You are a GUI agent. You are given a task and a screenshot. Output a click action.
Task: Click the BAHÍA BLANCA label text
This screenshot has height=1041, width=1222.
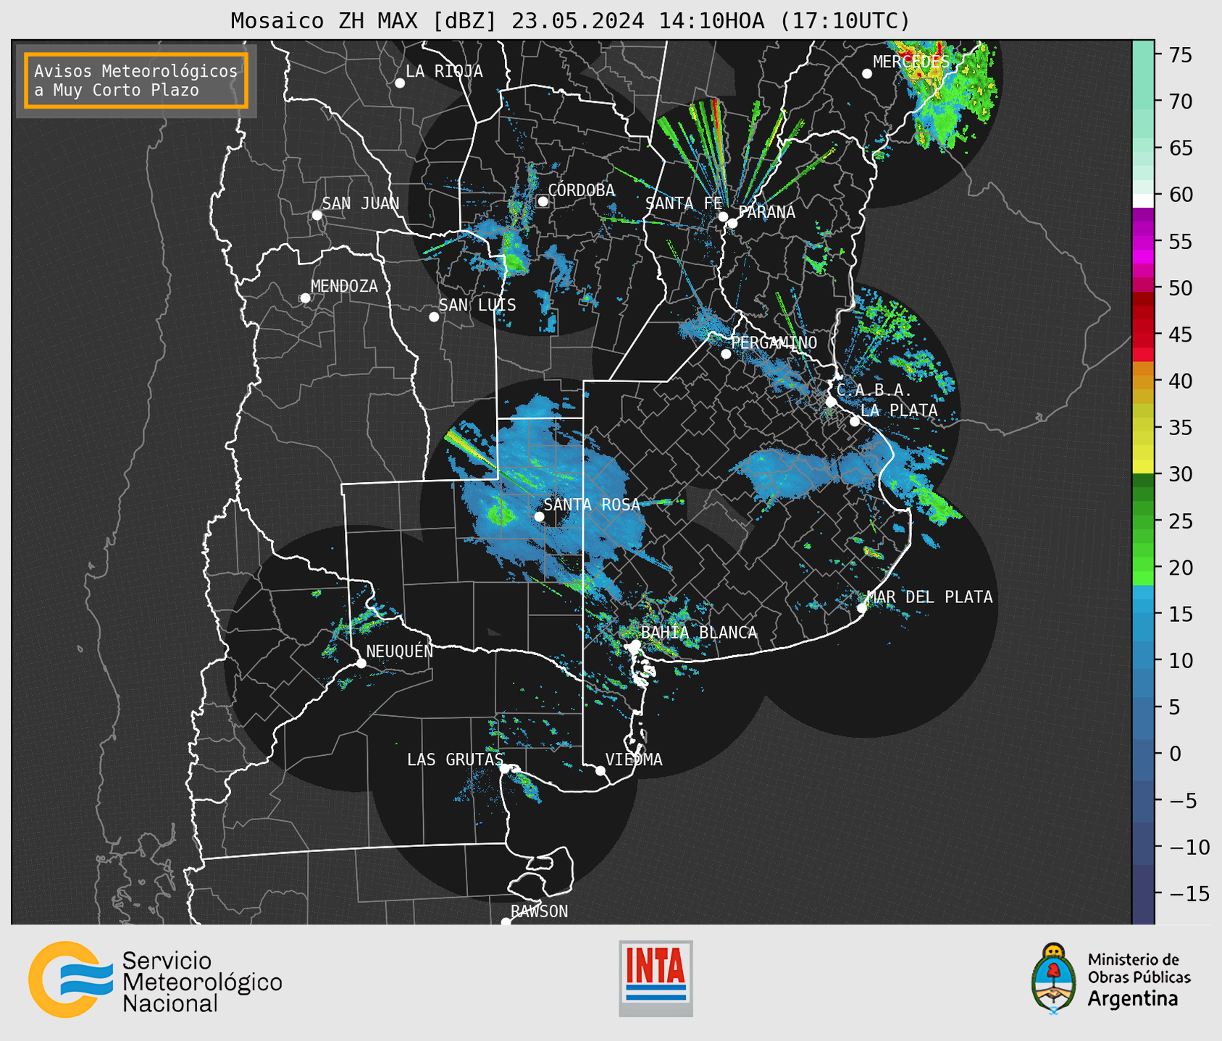coord(699,632)
